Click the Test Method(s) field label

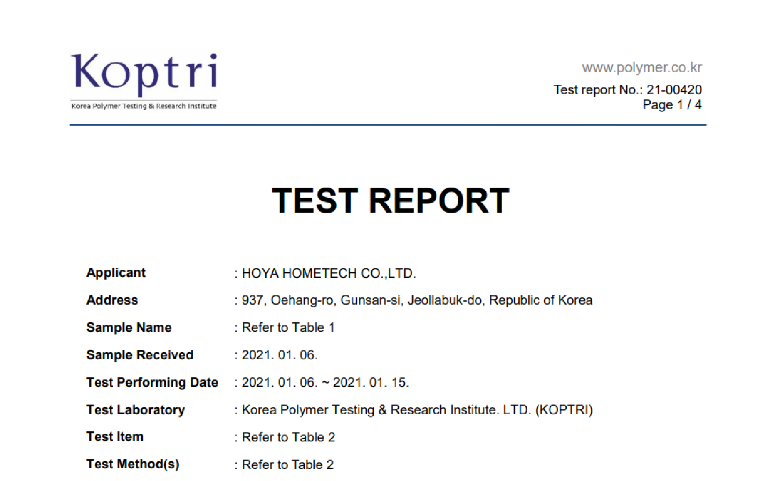[x=133, y=464]
